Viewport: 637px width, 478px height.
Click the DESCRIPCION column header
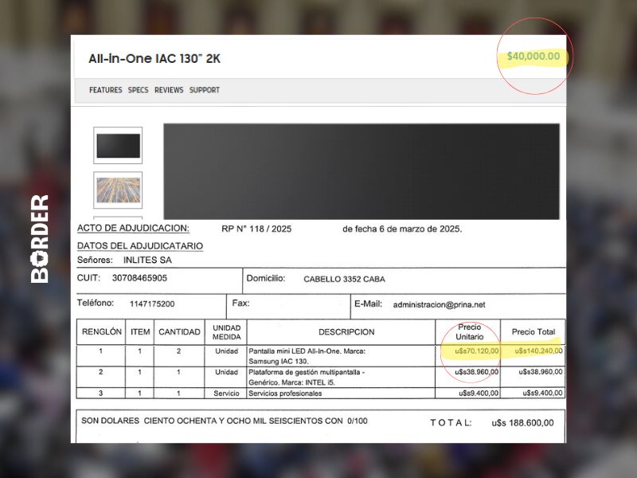click(x=346, y=332)
